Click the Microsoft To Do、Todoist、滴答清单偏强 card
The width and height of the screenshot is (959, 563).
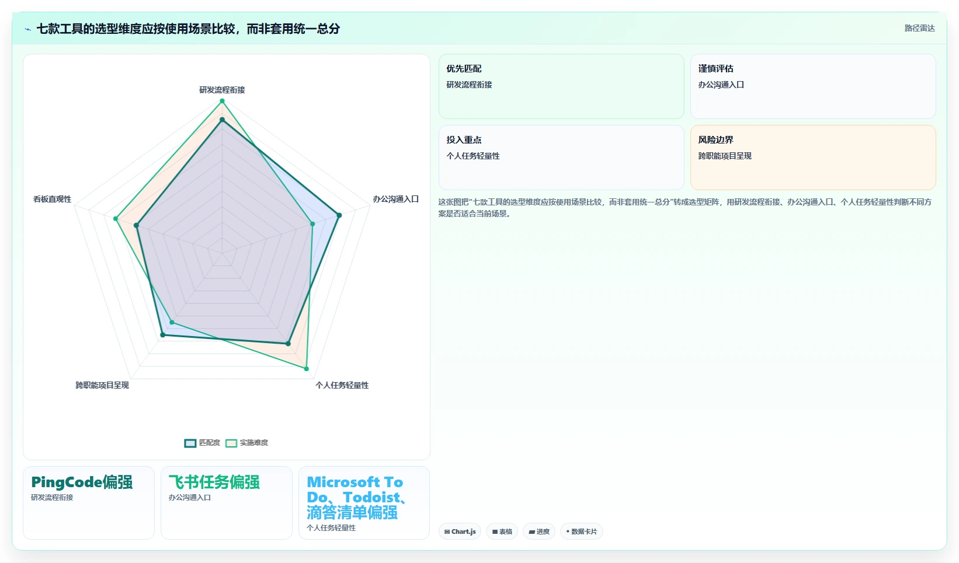[x=364, y=503]
